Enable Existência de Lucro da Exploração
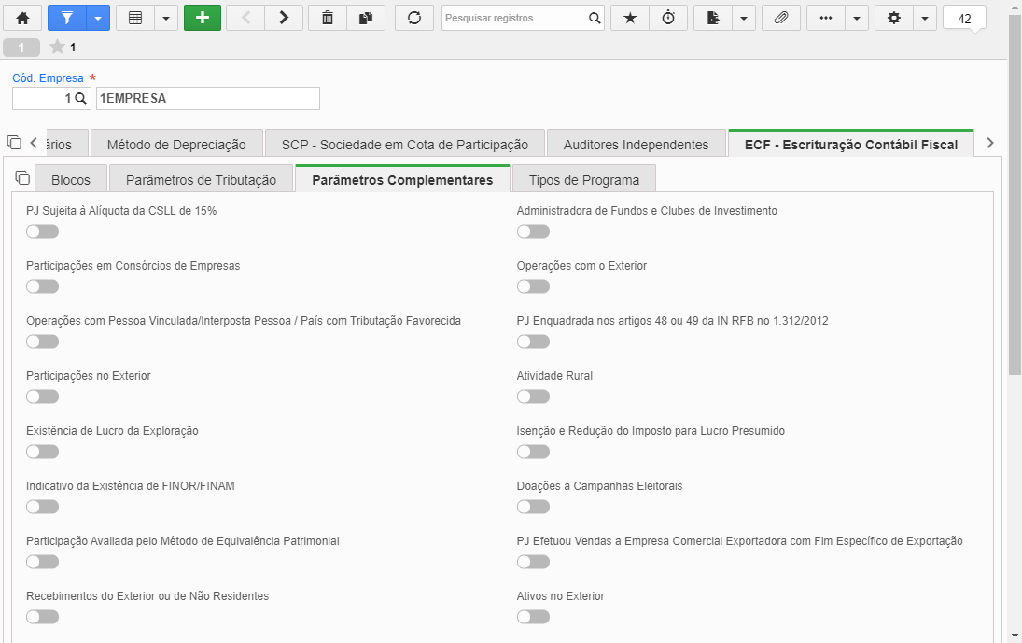The height and width of the screenshot is (643, 1022). click(42, 452)
